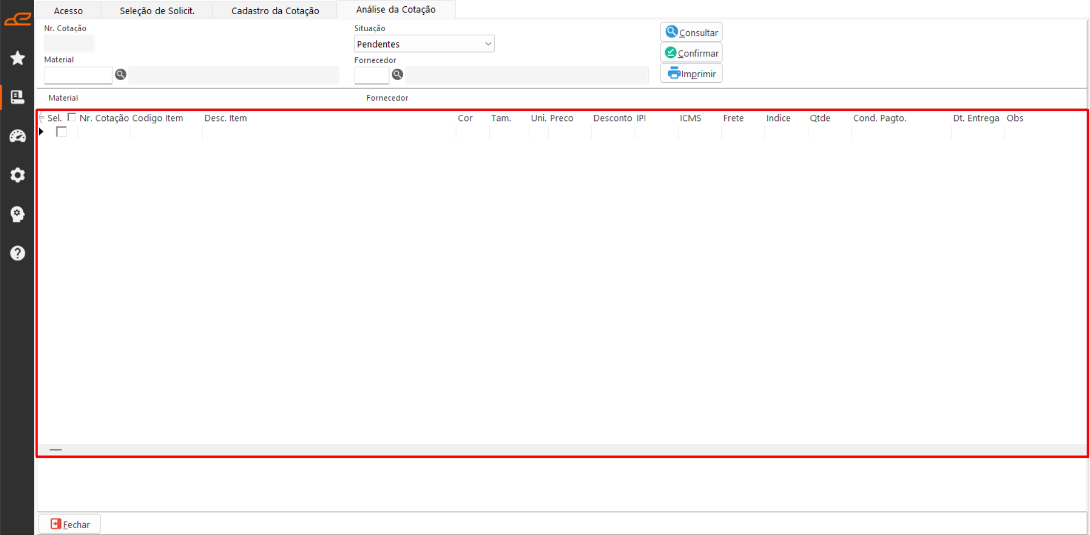
Task: Open the Seleção de Solicit. tab
Action: [157, 11]
